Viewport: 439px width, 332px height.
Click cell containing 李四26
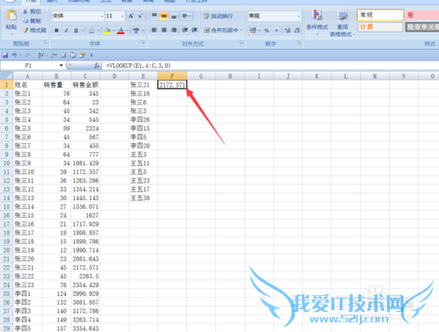tap(143, 119)
